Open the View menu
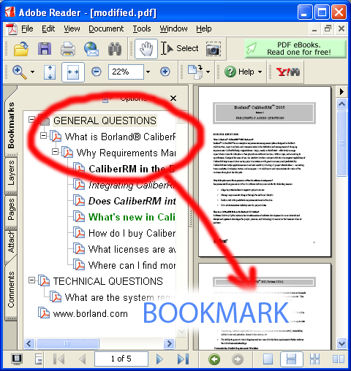Image resolution: width=351 pixels, height=371 pixels. (x=72, y=28)
